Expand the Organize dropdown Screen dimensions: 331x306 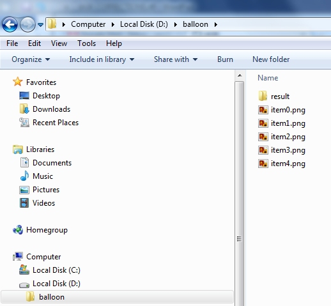31,59
